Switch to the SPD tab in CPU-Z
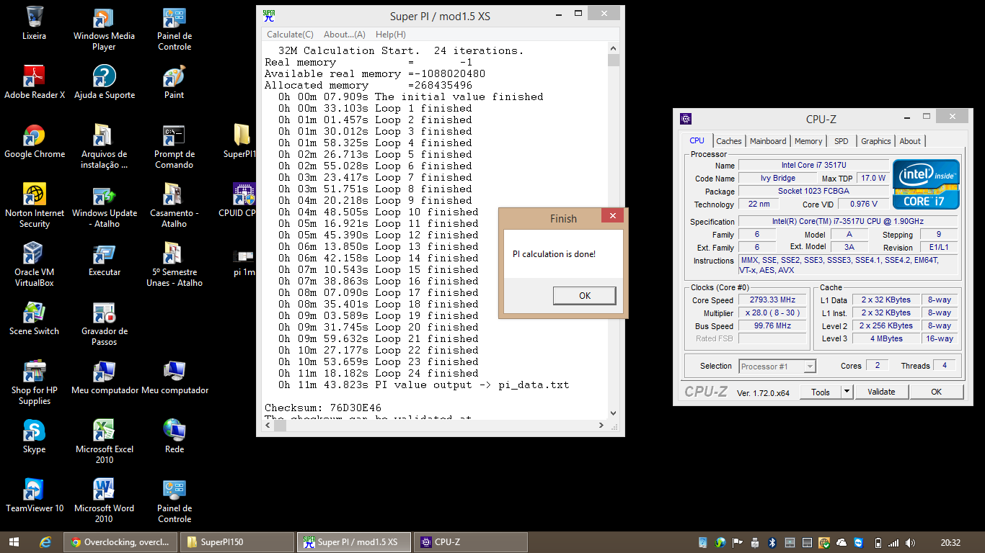Viewport: 985px width, 553px height. click(842, 141)
